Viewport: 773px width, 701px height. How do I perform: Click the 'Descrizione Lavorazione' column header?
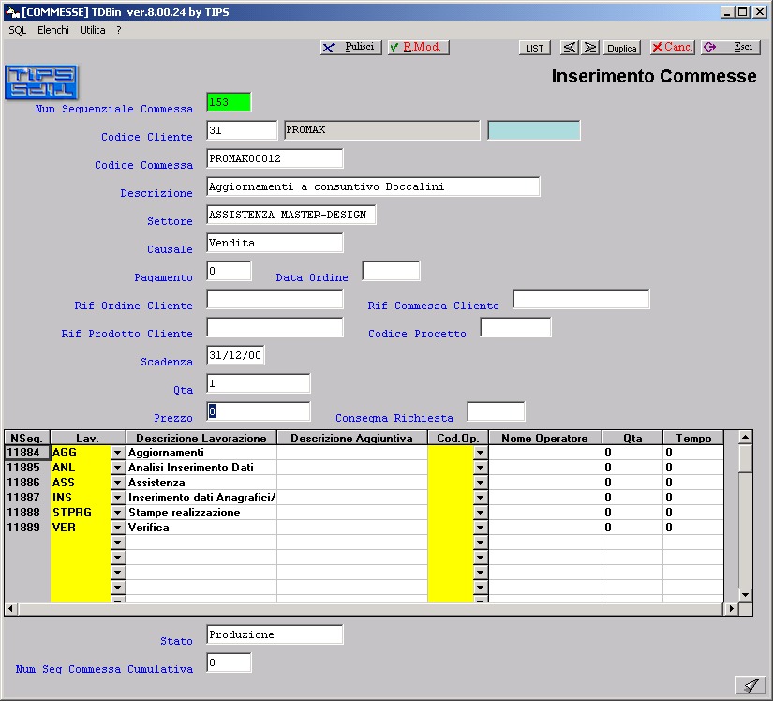[201, 438]
